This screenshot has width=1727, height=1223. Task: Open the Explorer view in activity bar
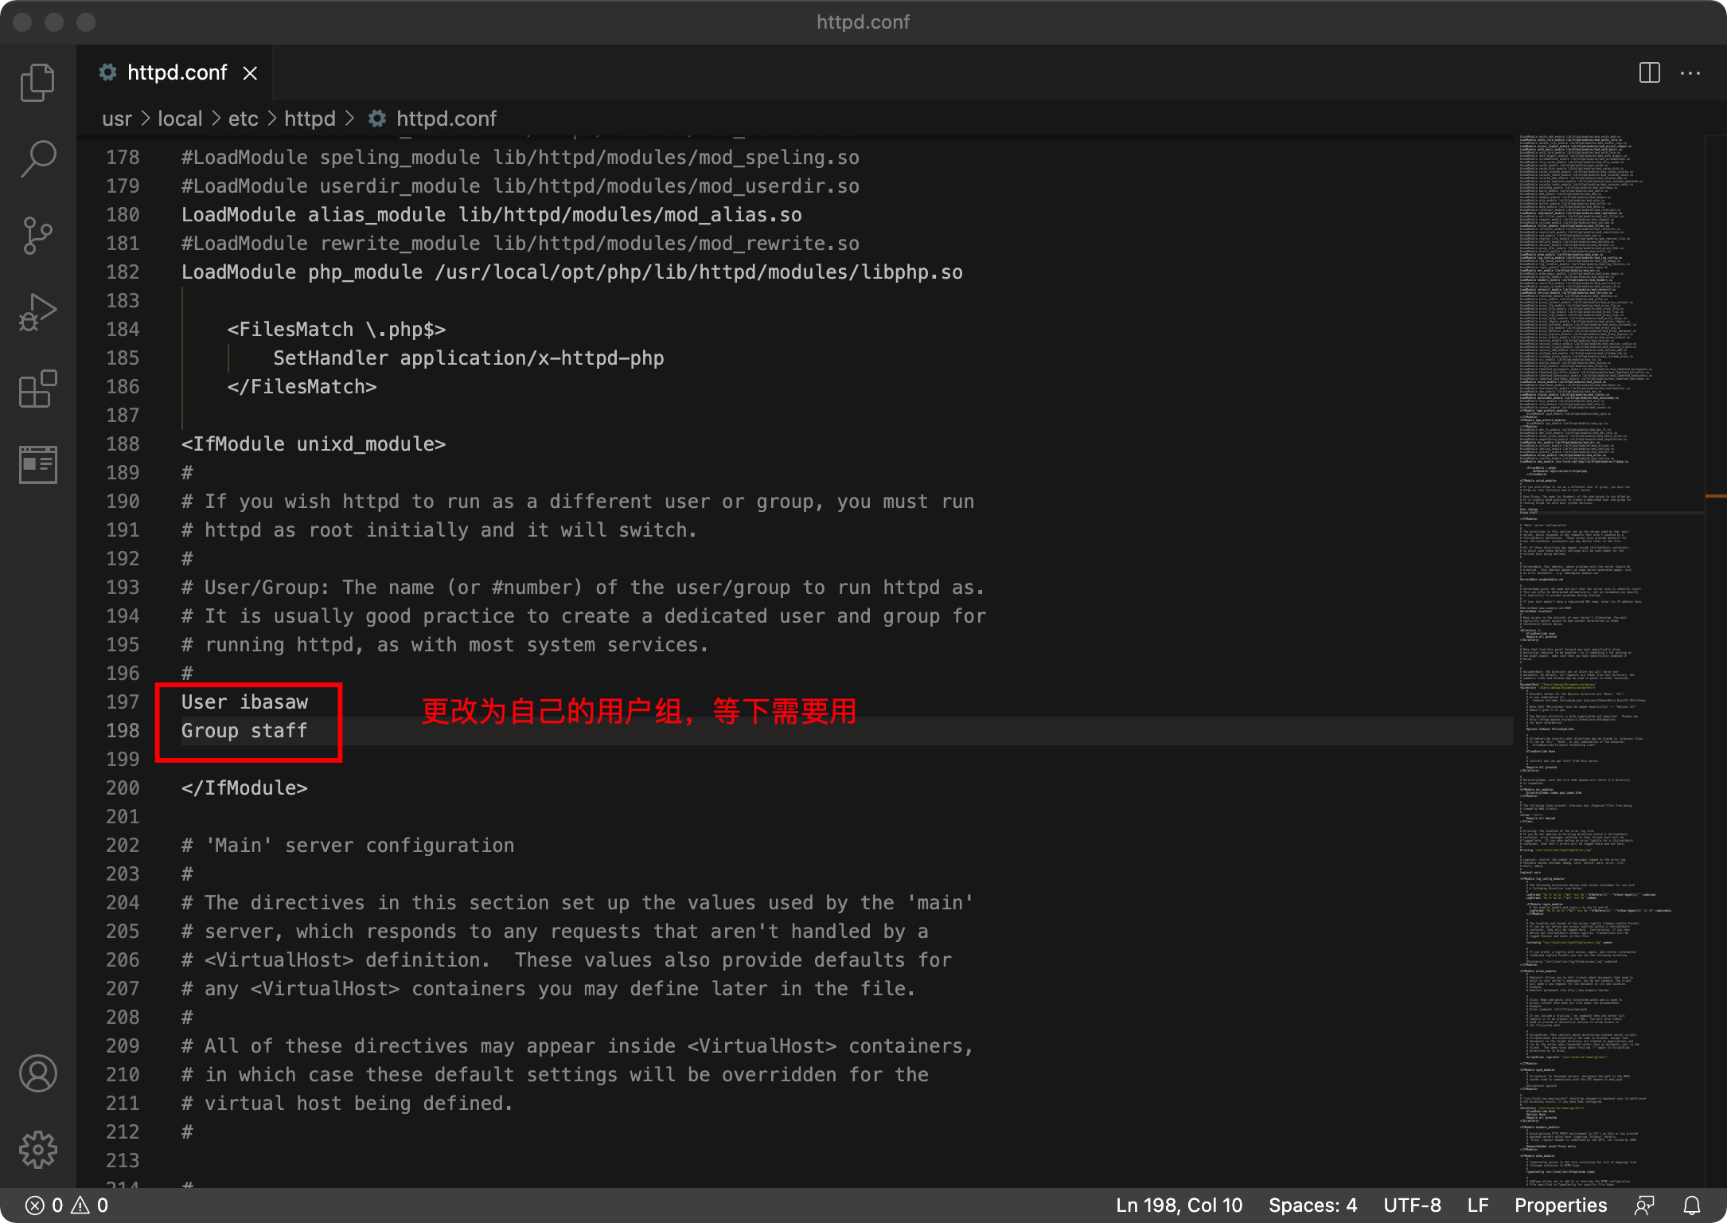[x=37, y=83]
